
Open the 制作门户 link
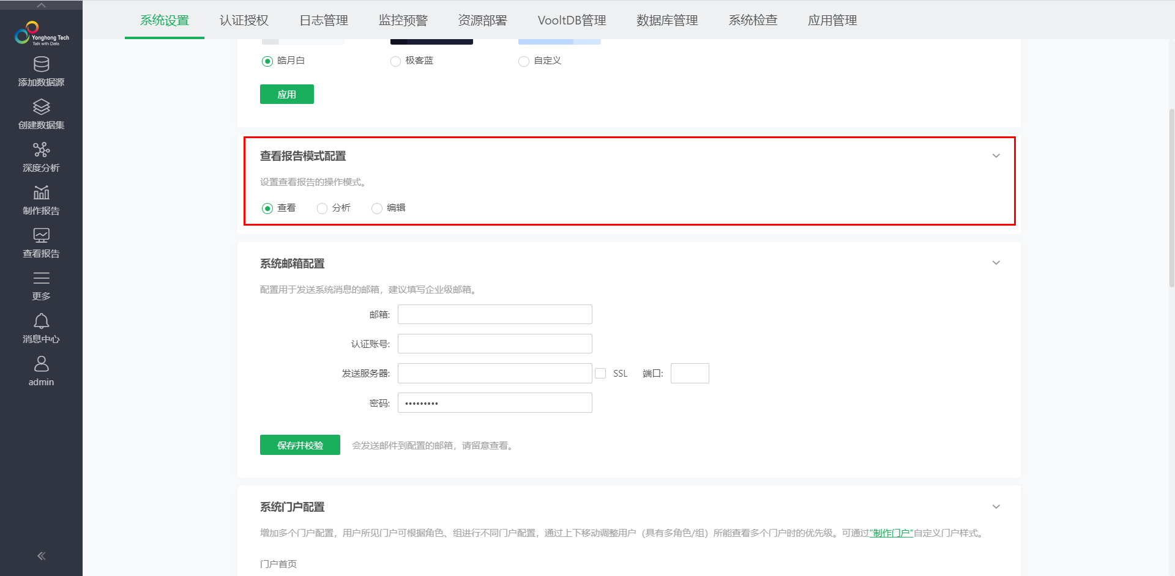pos(891,533)
